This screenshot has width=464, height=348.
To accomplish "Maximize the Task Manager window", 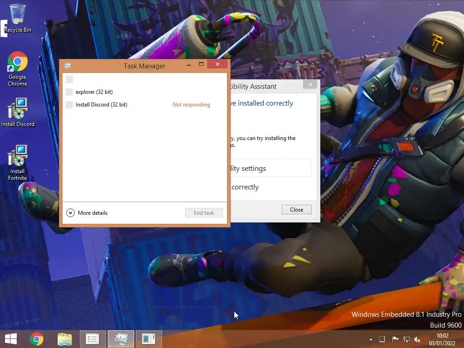I will click(201, 64).
